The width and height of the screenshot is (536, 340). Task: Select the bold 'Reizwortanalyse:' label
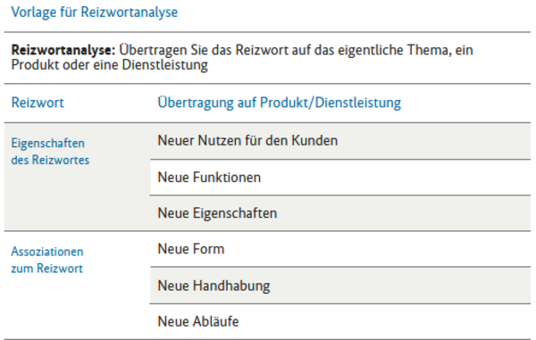(63, 50)
